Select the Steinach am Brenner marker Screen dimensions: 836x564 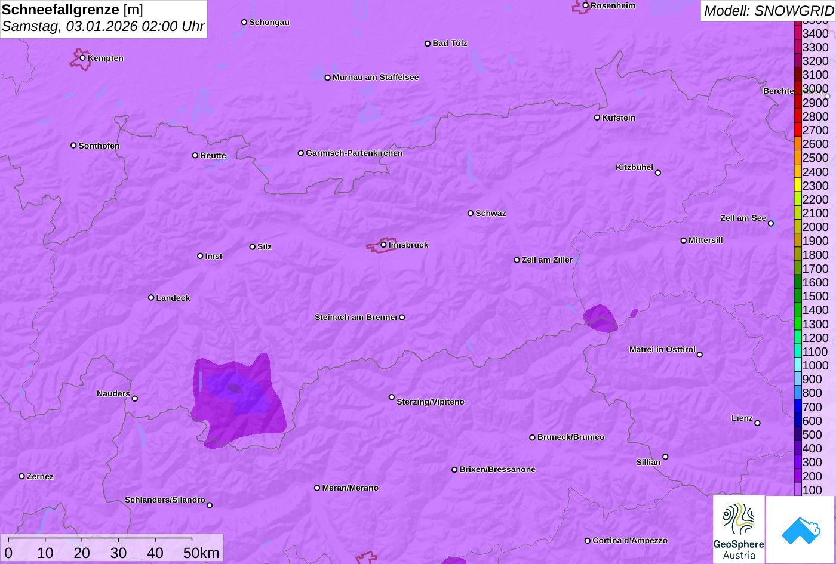pos(402,318)
